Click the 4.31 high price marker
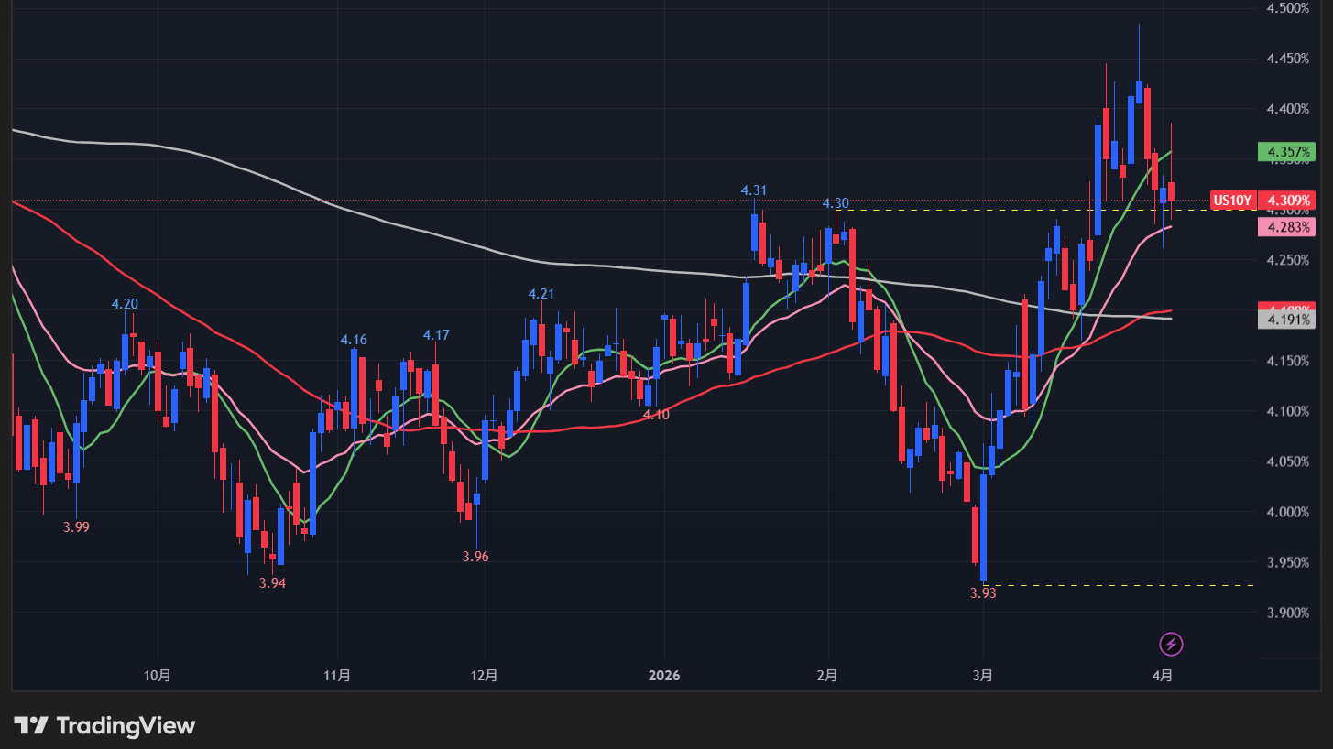The width and height of the screenshot is (1333, 749). [754, 190]
